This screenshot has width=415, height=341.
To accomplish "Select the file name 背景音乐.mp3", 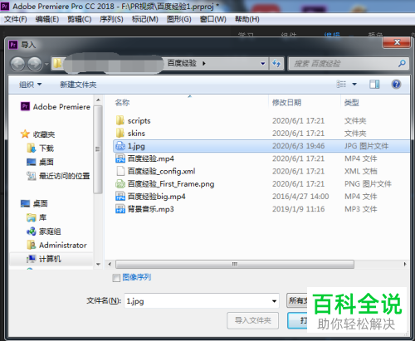I will click(150, 209).
